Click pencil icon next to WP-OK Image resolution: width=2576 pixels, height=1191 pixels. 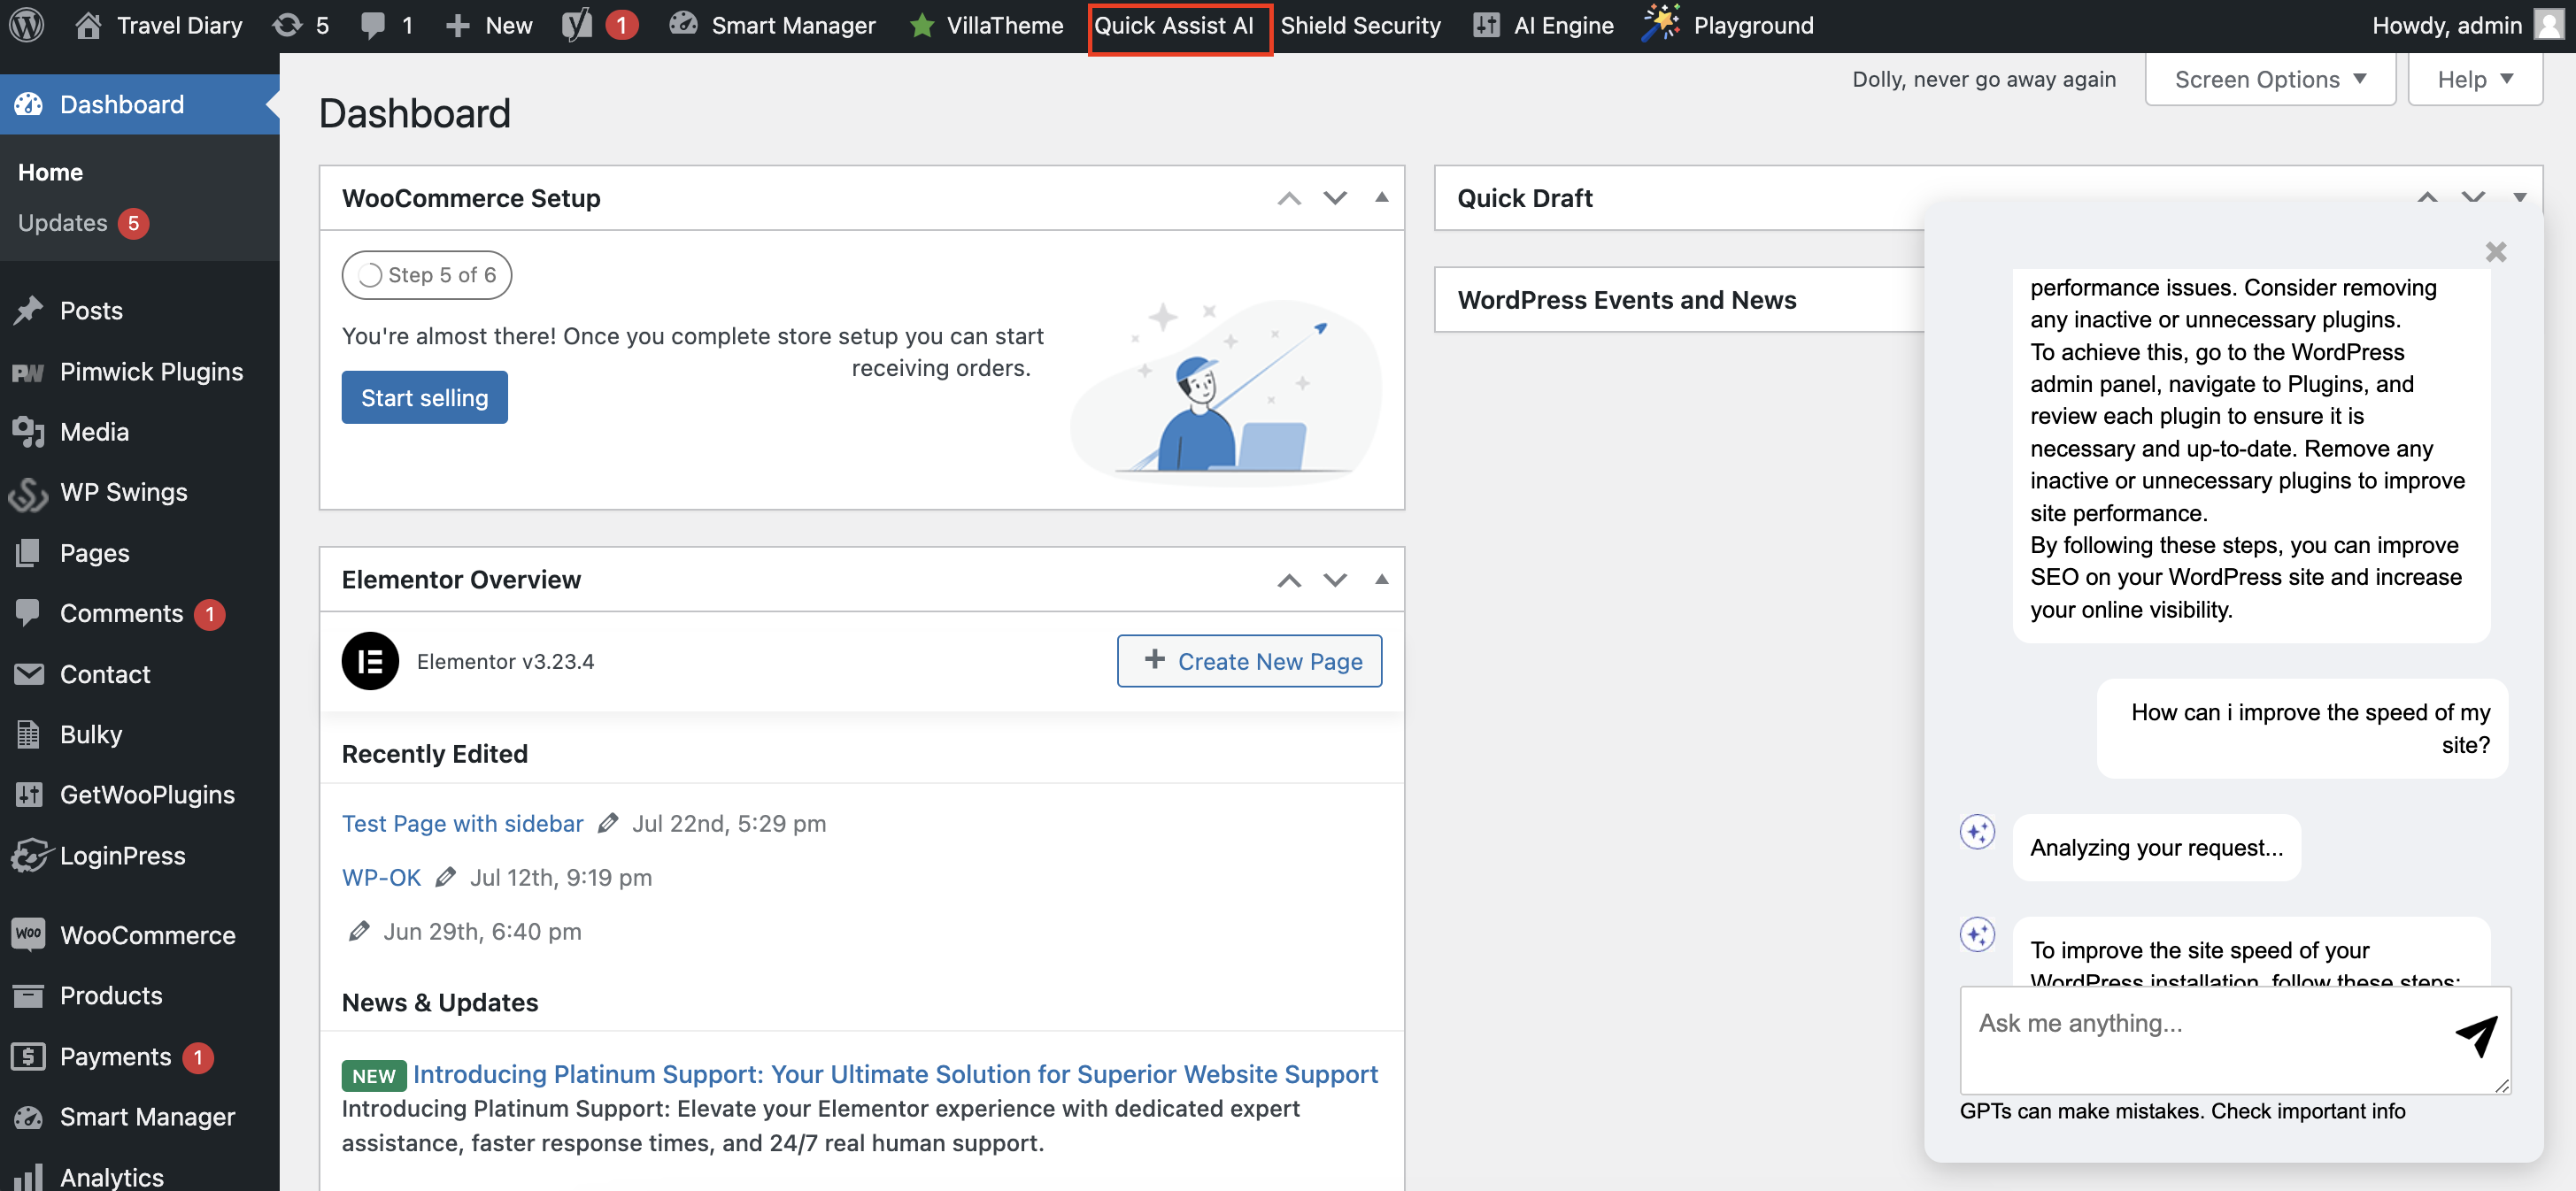tap(446, 877)
